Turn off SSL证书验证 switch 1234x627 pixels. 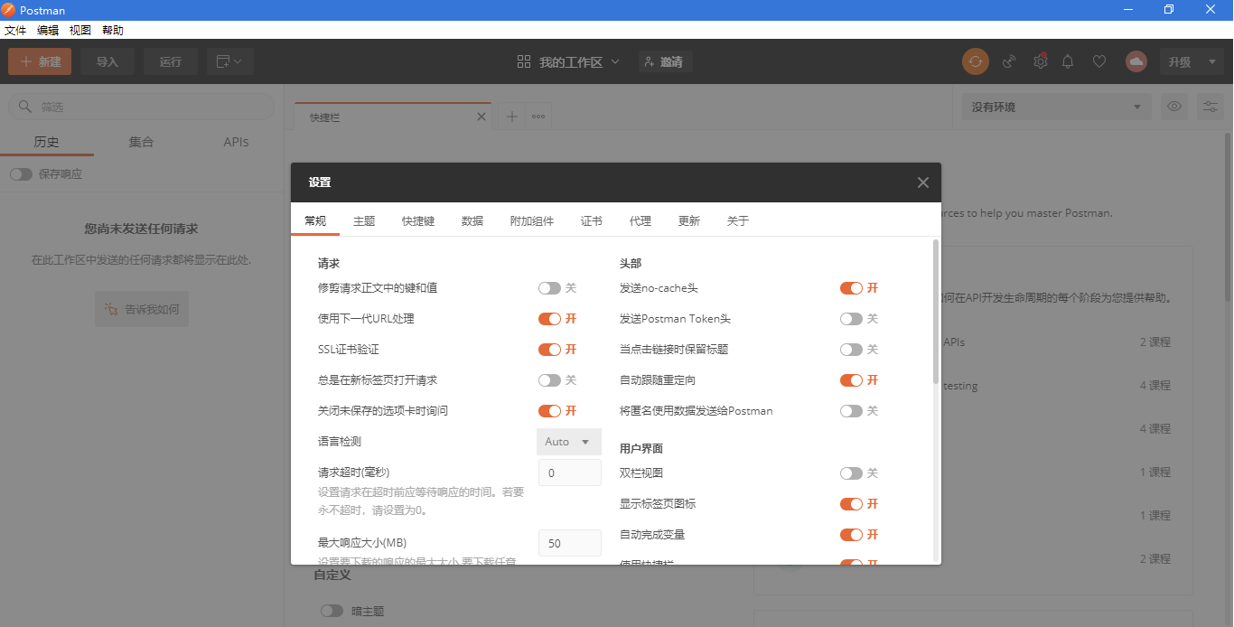coord(549,350)
